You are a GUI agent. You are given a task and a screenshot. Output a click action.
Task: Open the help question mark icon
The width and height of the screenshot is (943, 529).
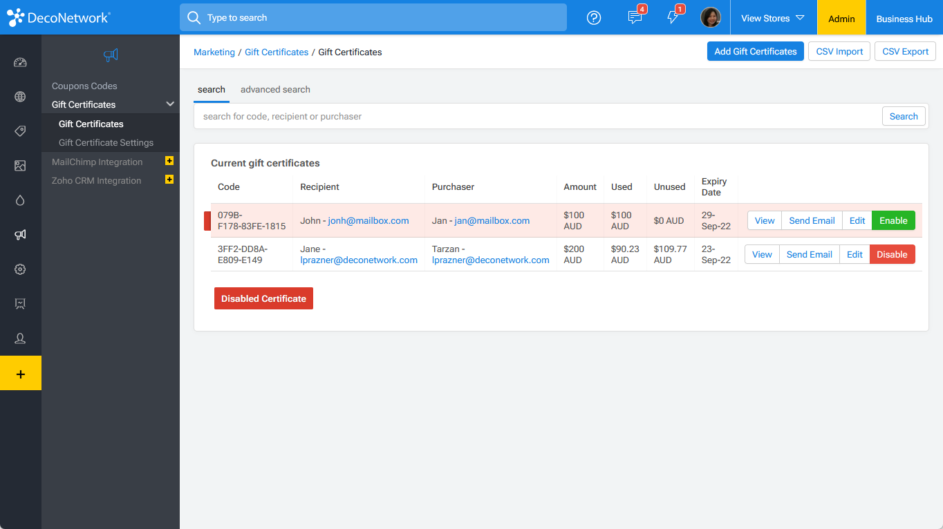[594, 18]
